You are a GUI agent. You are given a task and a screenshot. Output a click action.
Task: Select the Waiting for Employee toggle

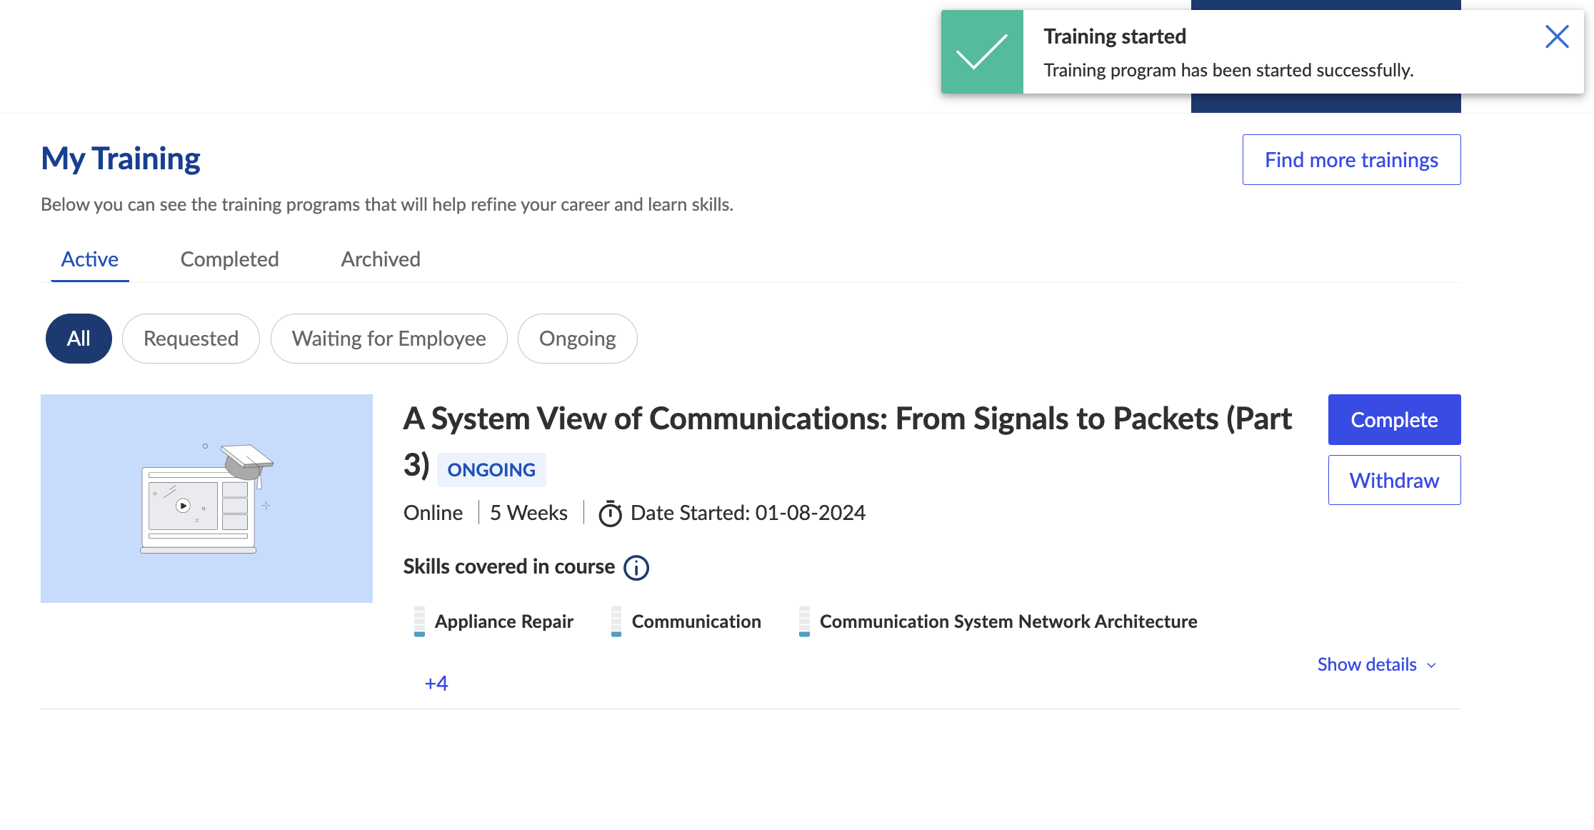(389, 337)
